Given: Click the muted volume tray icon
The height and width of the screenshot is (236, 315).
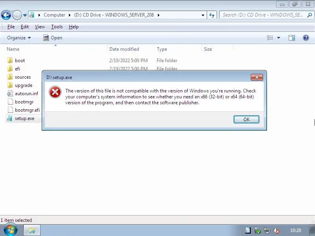Looking at the screenshot, I should [x=276, y=231].
